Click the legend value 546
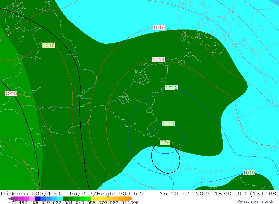Viewport: 279px width, 204px height. click(80, 202)
